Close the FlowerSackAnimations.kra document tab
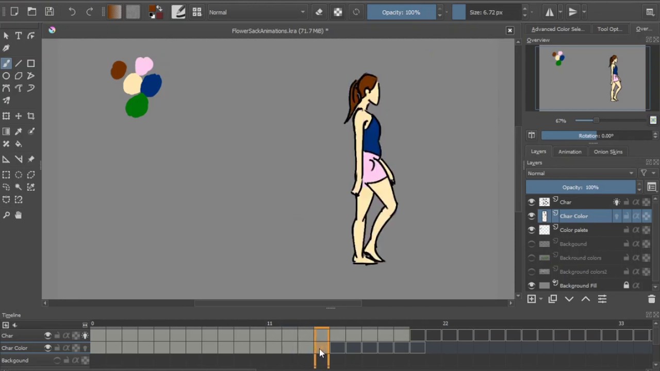The height and width of the screenshot is (371, 660). click(510, 30)
